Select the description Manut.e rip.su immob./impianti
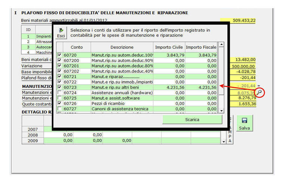 (122, 82)
